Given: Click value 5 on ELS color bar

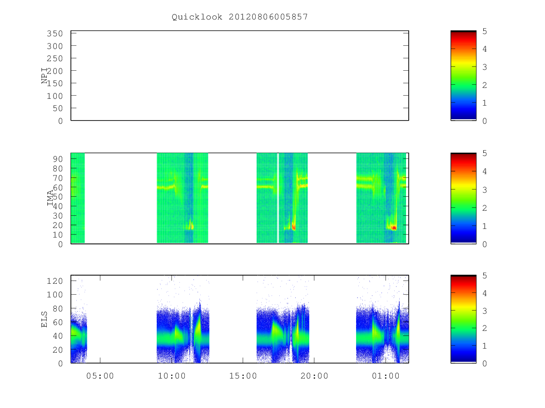Looking at the screenshot, I should tap(484, 276).
